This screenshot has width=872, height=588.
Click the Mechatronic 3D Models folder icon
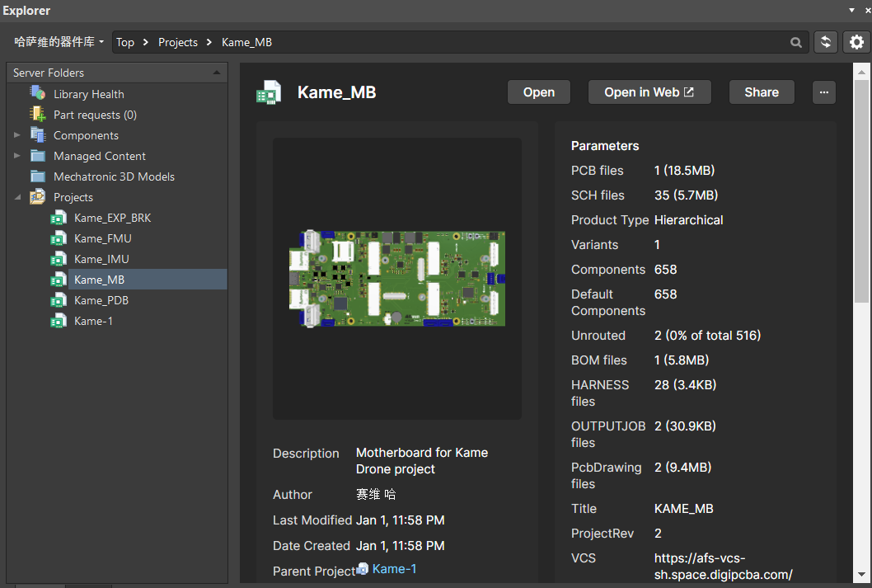click(38, 176)
